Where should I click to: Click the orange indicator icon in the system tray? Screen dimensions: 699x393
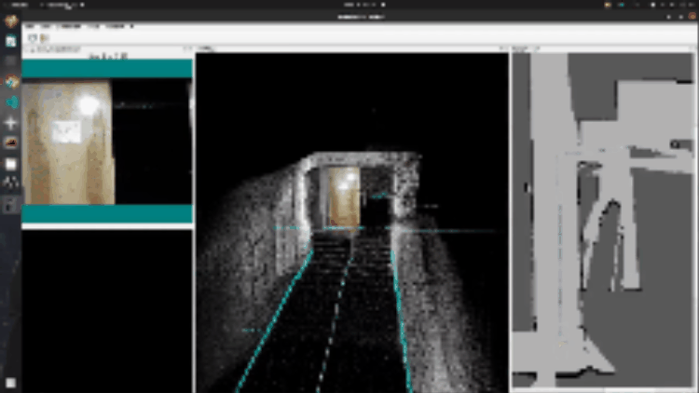click(x=610, y=5)
